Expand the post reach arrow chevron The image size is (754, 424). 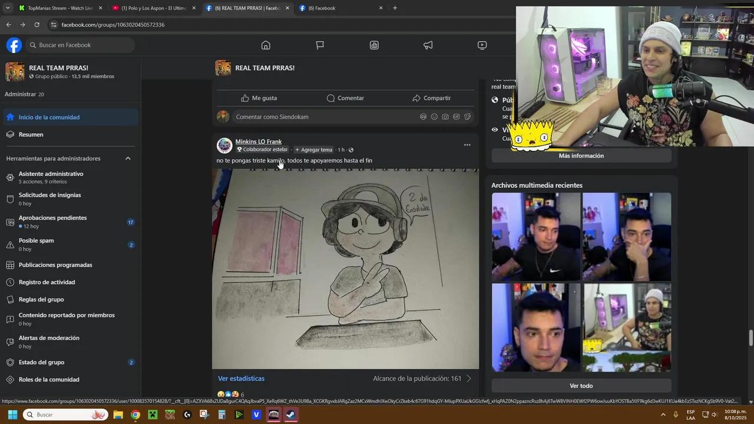pyautogui.click(x=469, y=379)
